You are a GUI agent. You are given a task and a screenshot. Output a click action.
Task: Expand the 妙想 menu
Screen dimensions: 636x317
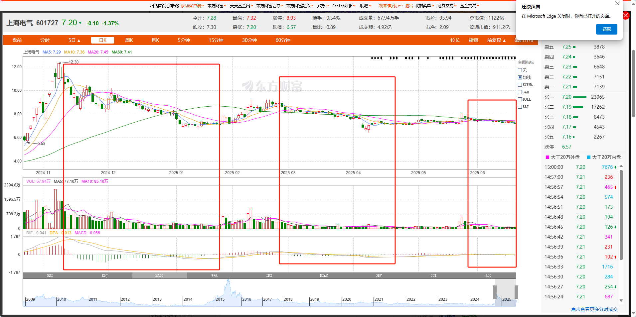click(x=323, y=6)
